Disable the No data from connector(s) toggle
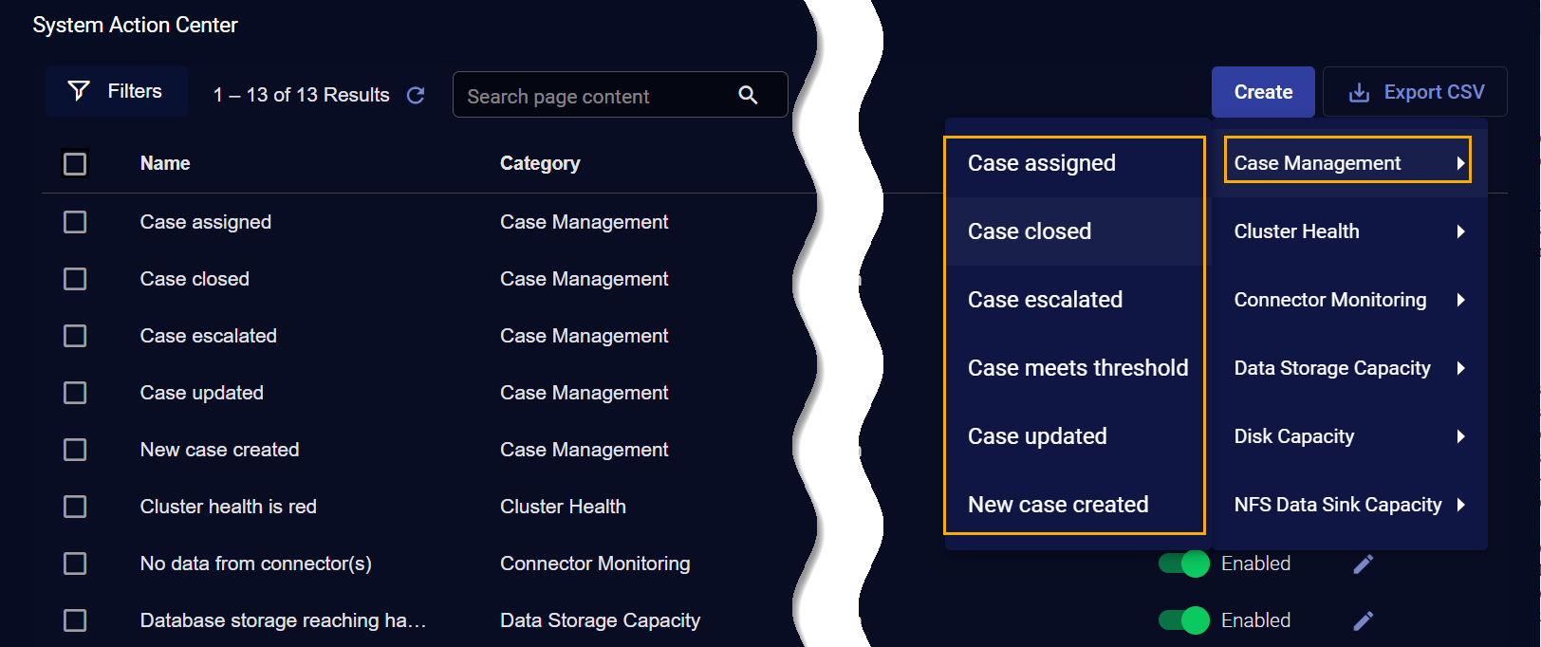Viewport: 1541px width, 647px height. tap(1184, 564)
